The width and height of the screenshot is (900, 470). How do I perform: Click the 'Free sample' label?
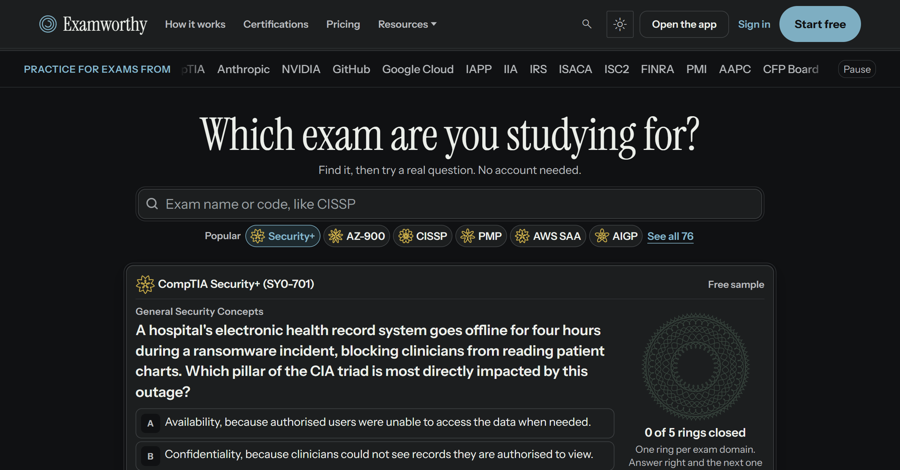[736, 284]
